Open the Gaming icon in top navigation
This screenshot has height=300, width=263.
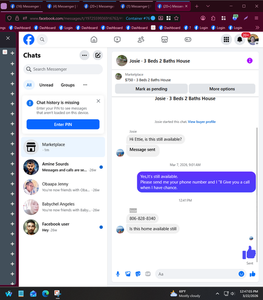tap(188, 40)
